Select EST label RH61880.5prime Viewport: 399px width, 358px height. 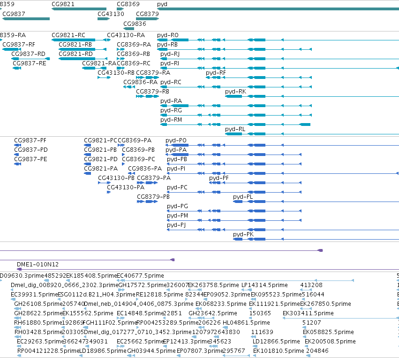tap(38, 323)
